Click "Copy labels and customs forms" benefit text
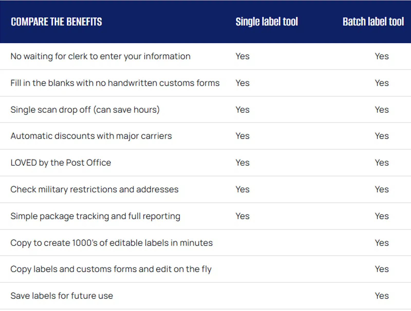Image resolution: width=411 pixels, height=311 pixels. (111, 269)
